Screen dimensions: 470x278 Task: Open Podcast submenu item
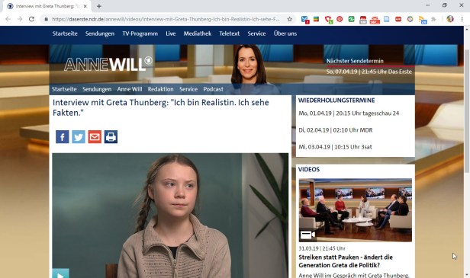coord(213,89)
